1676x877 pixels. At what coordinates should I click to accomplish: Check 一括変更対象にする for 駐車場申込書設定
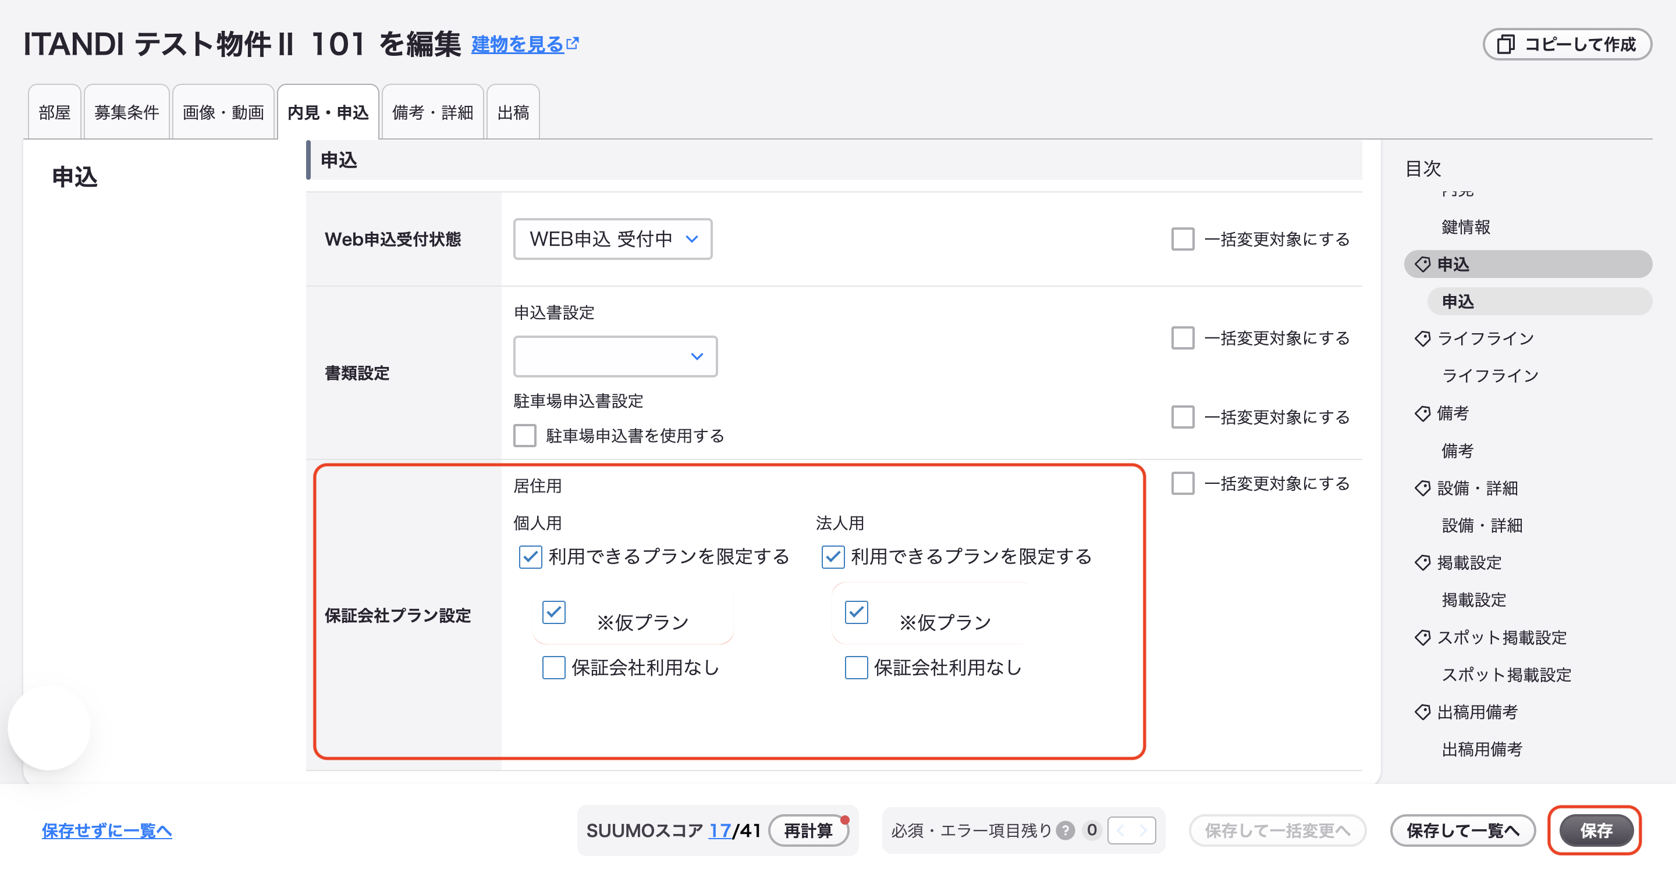point(1182,417)
